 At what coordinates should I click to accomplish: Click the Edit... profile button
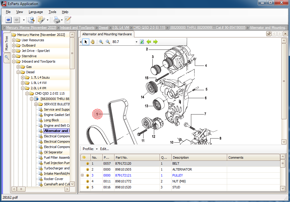[104, 149]
